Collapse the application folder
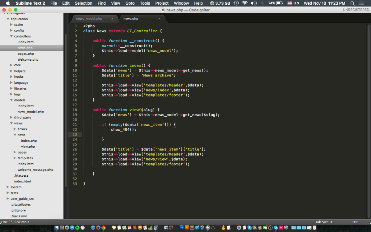Screen dimensions: 371x232 click(8, 19)
